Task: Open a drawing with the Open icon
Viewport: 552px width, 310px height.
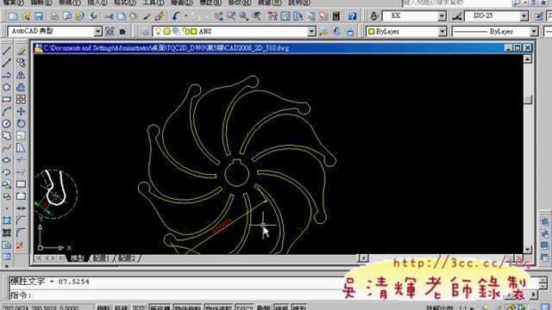Action: (x=26, y=16)
